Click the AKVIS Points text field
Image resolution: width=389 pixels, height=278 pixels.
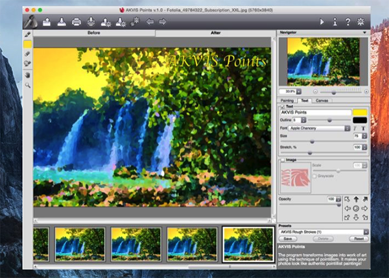tap(316, 112)
